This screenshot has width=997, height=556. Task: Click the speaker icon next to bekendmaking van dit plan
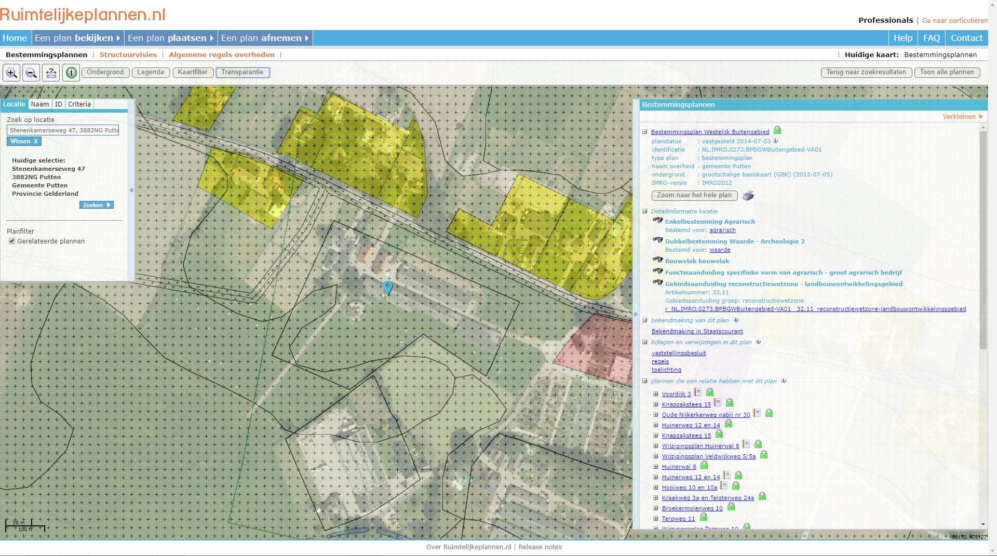pos(736,320)
